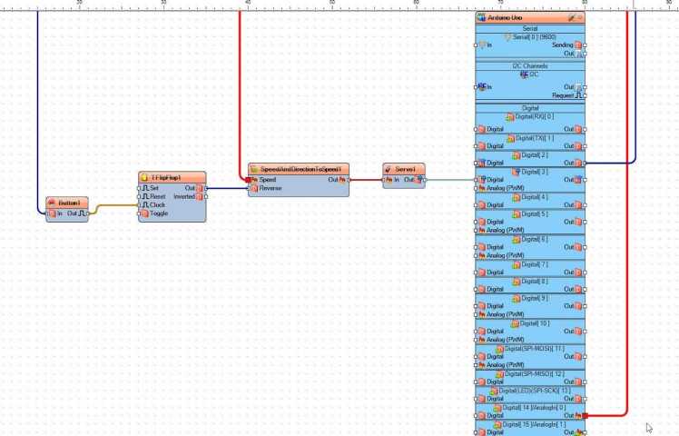Image resolution: width=679 pixels, height=436 pixels.
Task: Click SpeedAndDirectionToSpeed1 title label
Action: click(301, 169)
